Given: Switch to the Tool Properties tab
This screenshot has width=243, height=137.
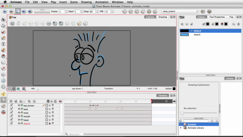Looking at the screenshot, I should click(217, 17).
